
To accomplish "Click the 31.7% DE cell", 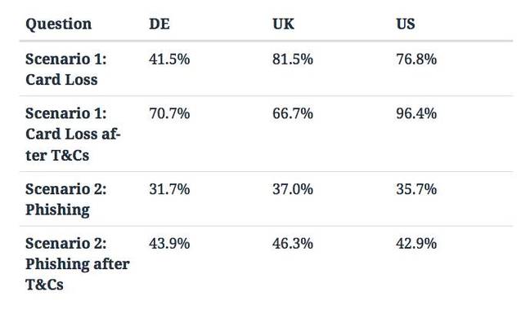I will [169, 189].
